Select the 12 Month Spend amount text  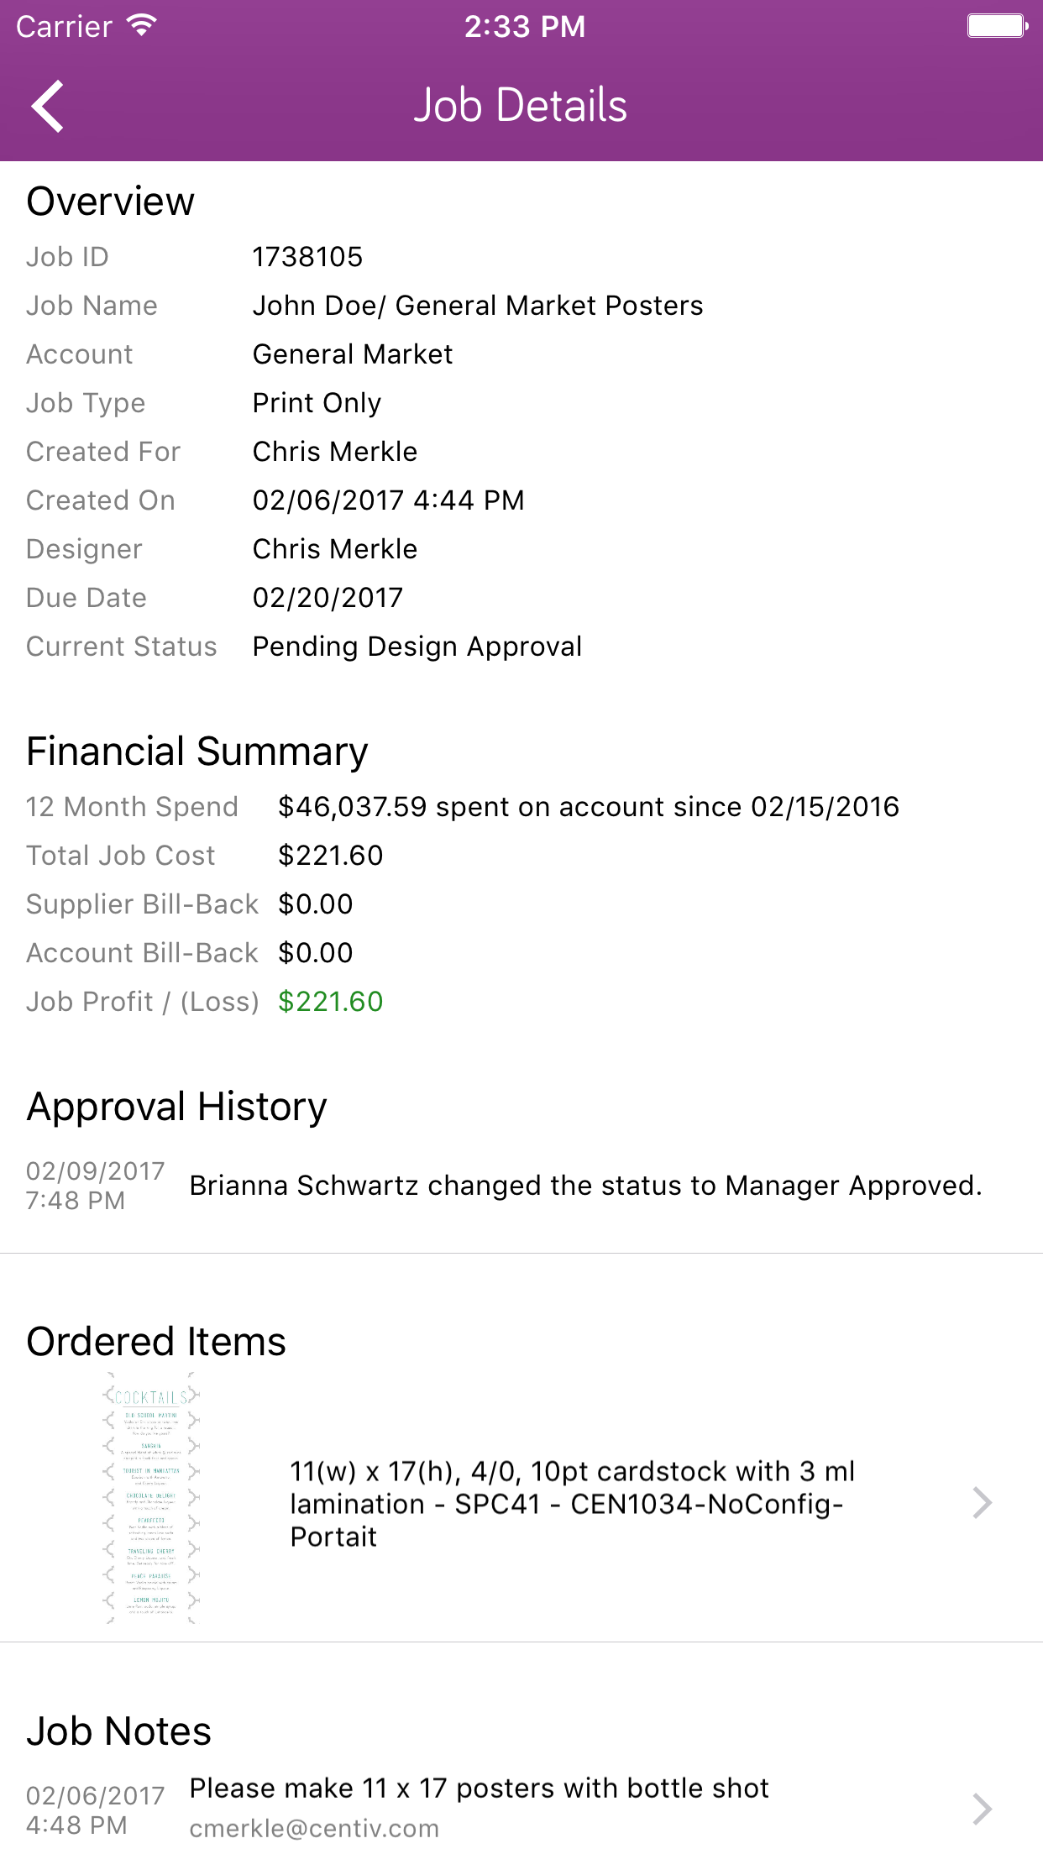point(588,807)
